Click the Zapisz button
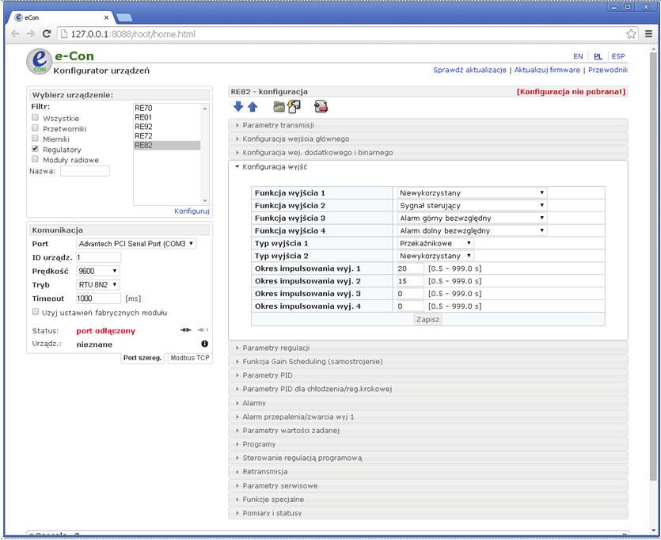This screenshot has height=540, width=661. (428, 319)
